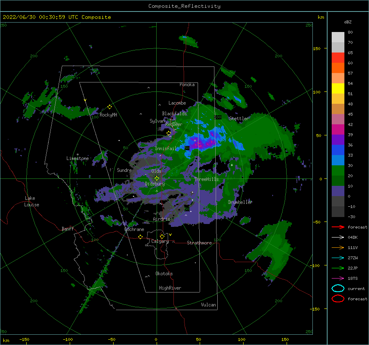Click the magenta 18TS arrow legend icon
The width and height of the screenshot is (369, 345).
point(338,279)
